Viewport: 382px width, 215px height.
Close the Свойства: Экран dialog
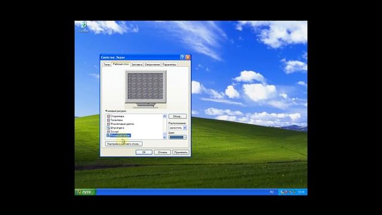click(187, 57)
